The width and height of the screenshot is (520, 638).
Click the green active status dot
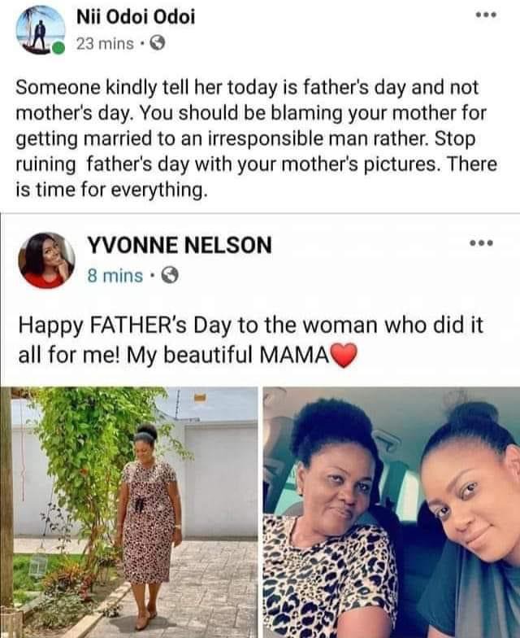(58, 49)
